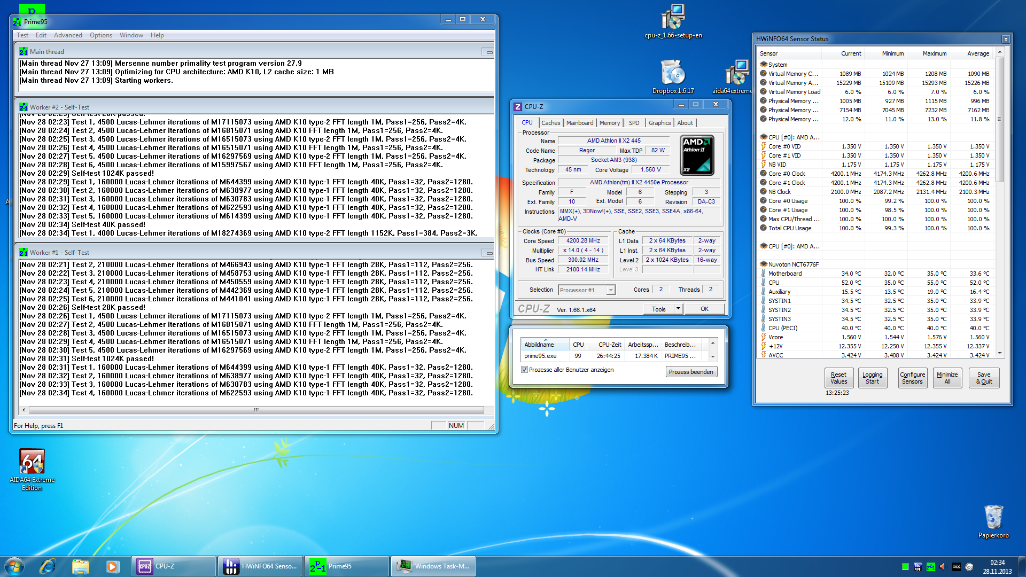The image size is (1026, 577).
Task: Open the Test menu in Prime95
Action: (22, 35)
